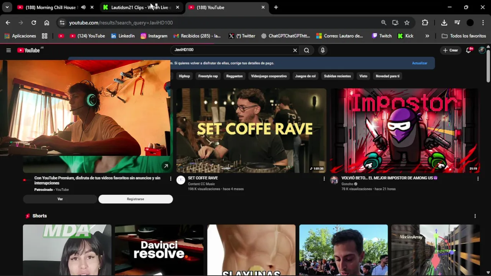Select the Freestyle rap filter chip

[208, 76]
